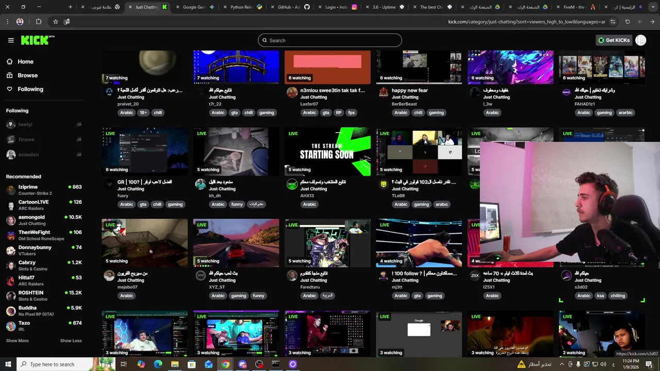Open Microsoft Edge from taskbar
Viewport: 660px width, 371px height.
point(158,364)
